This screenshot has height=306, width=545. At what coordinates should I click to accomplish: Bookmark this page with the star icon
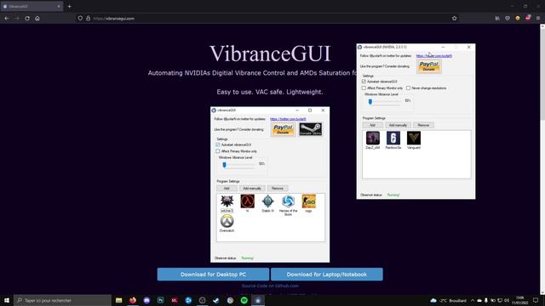pyautogui.click(x=454, y=19)
